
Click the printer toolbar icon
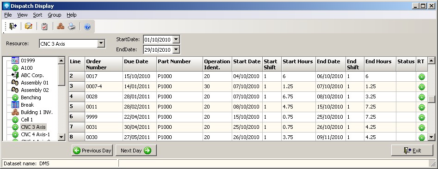point(72,26)
